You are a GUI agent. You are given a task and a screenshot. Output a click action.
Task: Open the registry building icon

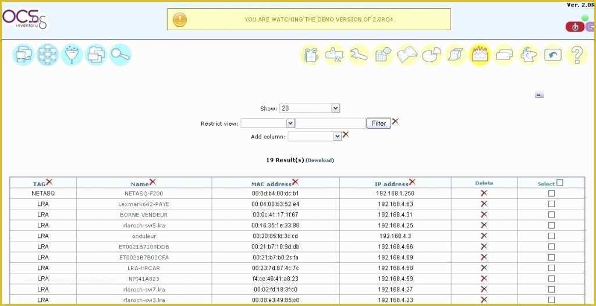(383, 55)
